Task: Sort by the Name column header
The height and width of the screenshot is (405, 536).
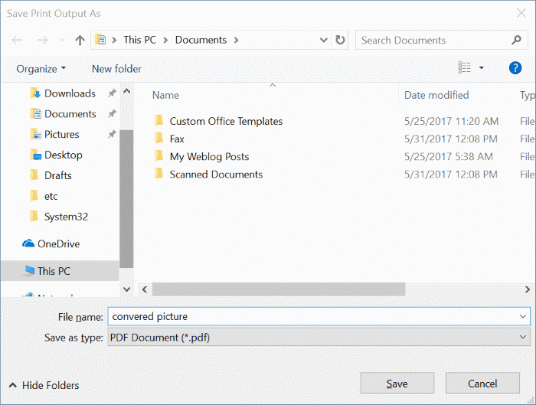Action: (165, 95)
